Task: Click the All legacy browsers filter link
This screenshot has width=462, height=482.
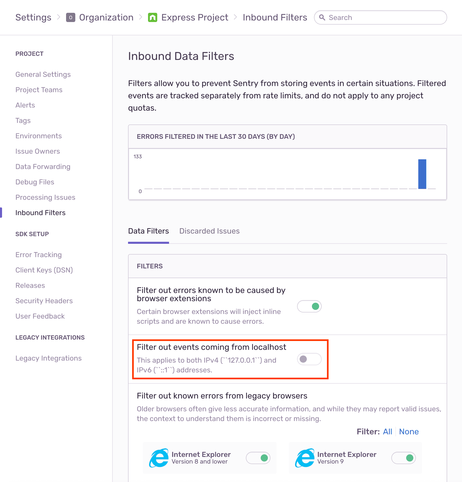Action: 387,432
